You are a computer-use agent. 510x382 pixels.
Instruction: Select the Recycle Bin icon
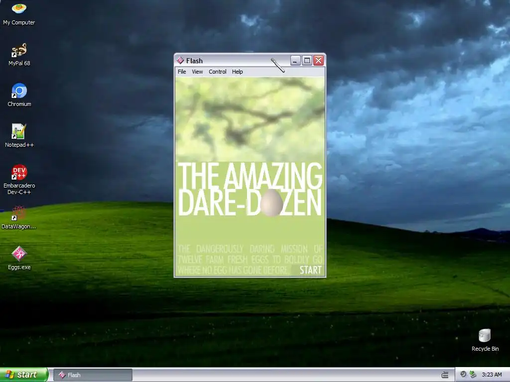485,340
